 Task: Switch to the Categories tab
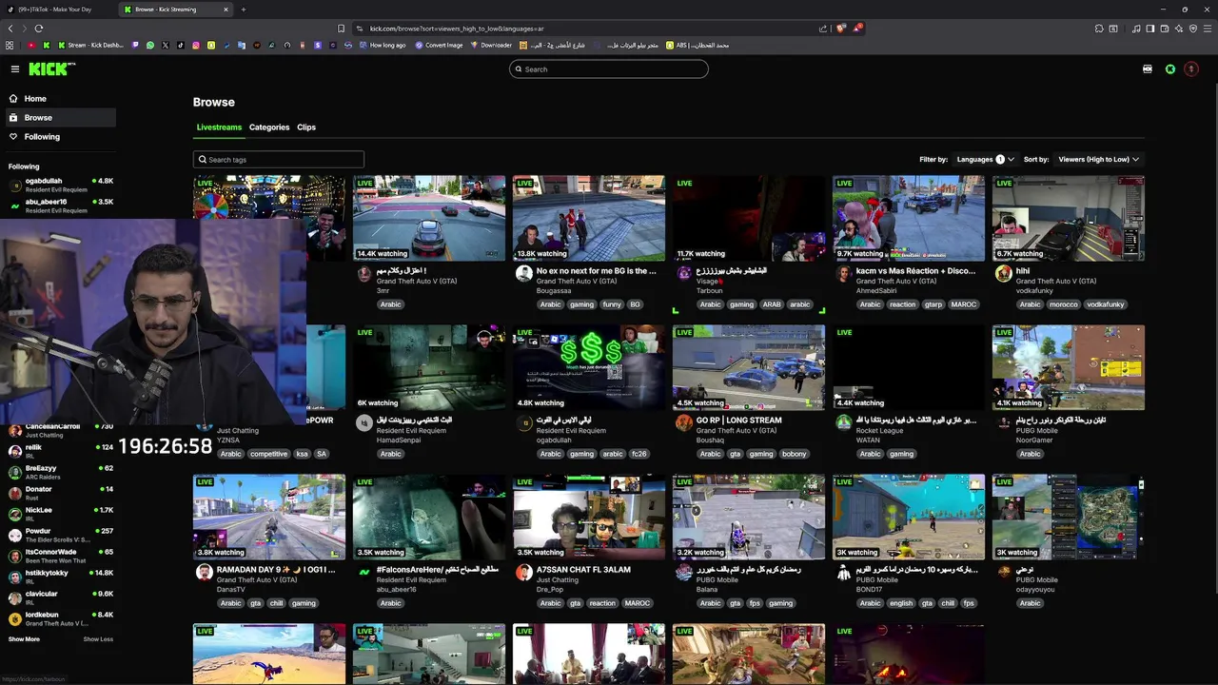[269, 127]
